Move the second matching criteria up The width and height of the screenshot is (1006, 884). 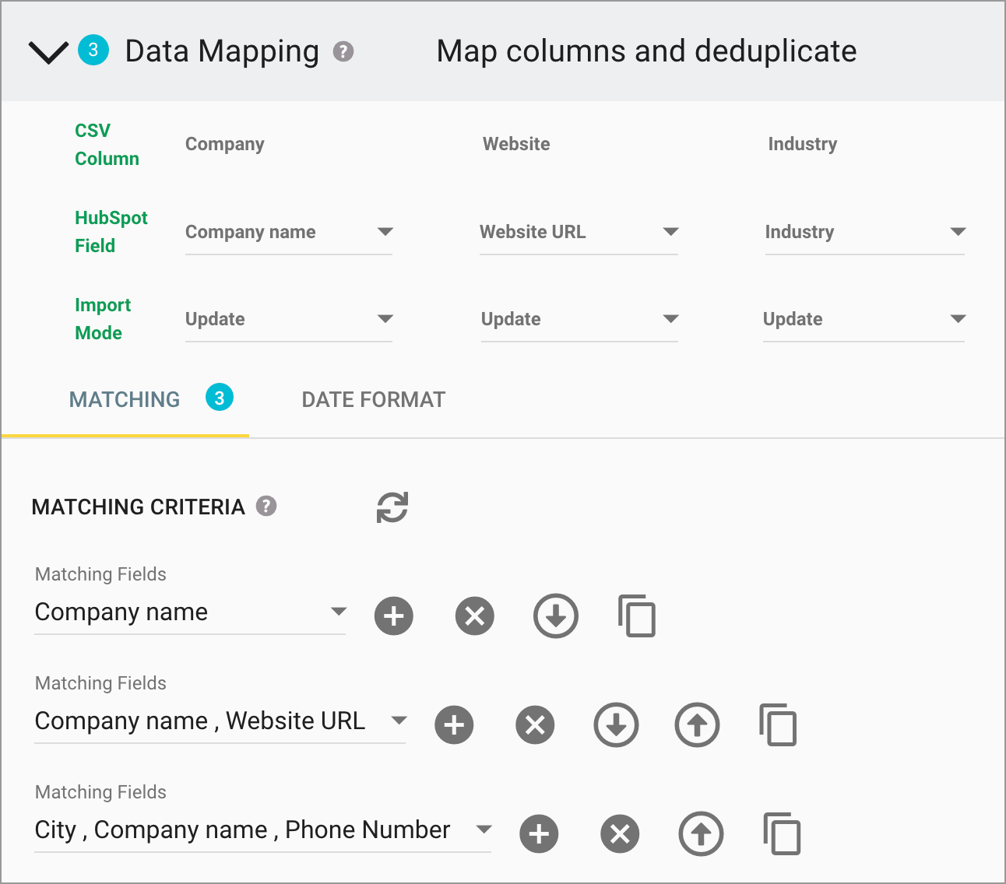coord(697,724)
